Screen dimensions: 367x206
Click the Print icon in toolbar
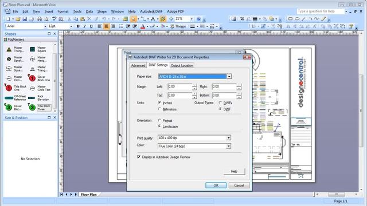pyautogui.click(x=40, y=19)
